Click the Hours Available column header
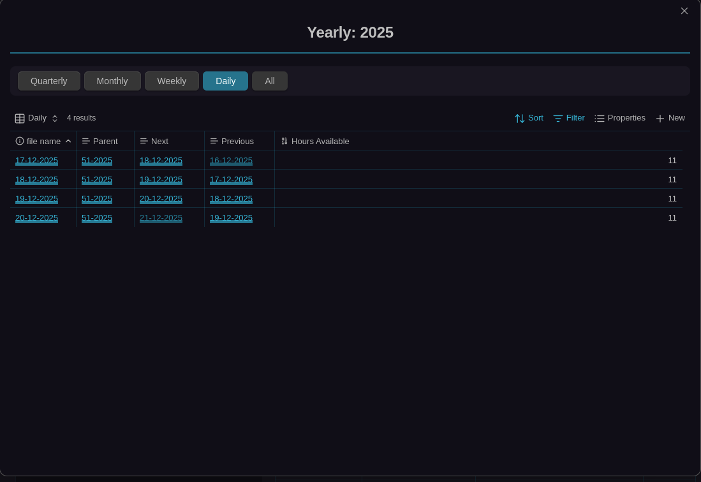The image size is (701, 482). (320, 141)
